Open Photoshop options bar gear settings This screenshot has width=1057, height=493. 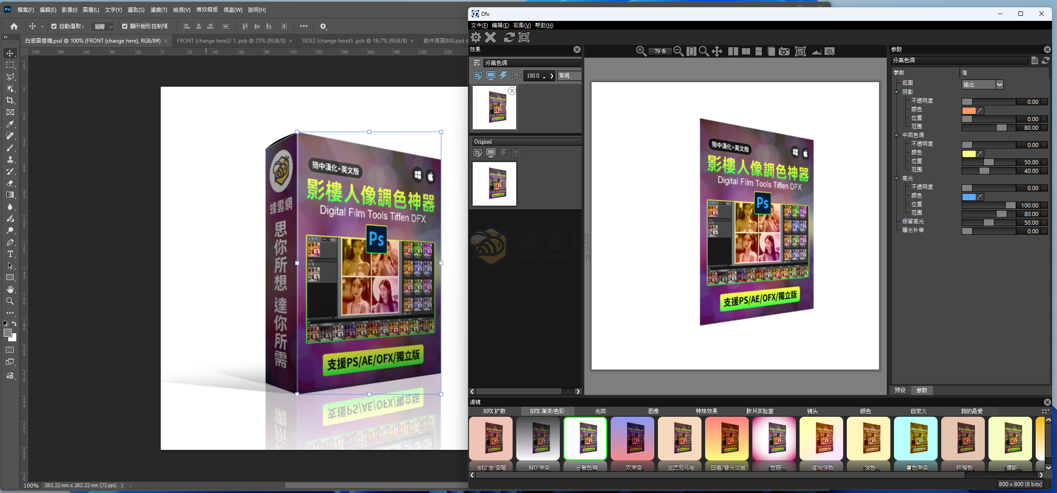(323, 26)
